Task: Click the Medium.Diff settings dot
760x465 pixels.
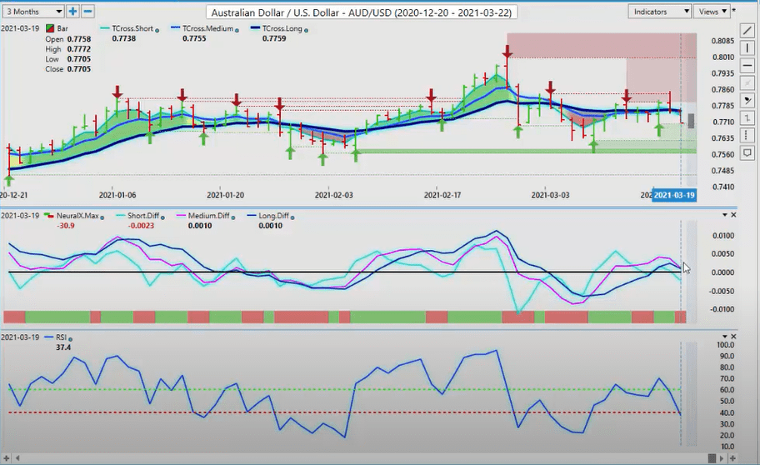Action: 233,217
